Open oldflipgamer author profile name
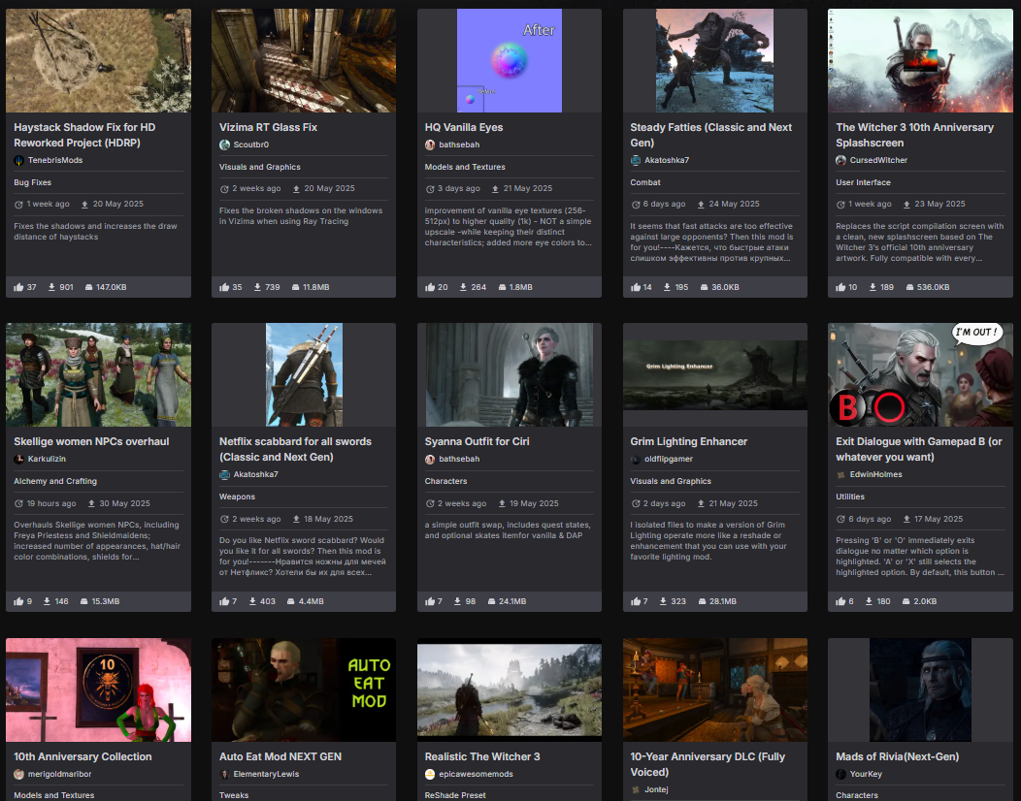Viewport: 1021px width, 801px height. coord(669,459)
